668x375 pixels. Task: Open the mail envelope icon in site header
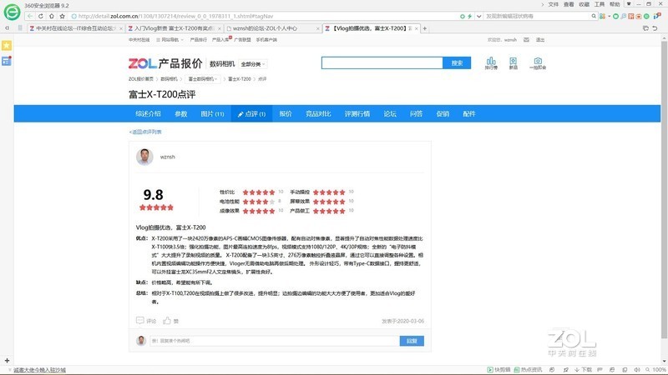(x=526, y=39)
